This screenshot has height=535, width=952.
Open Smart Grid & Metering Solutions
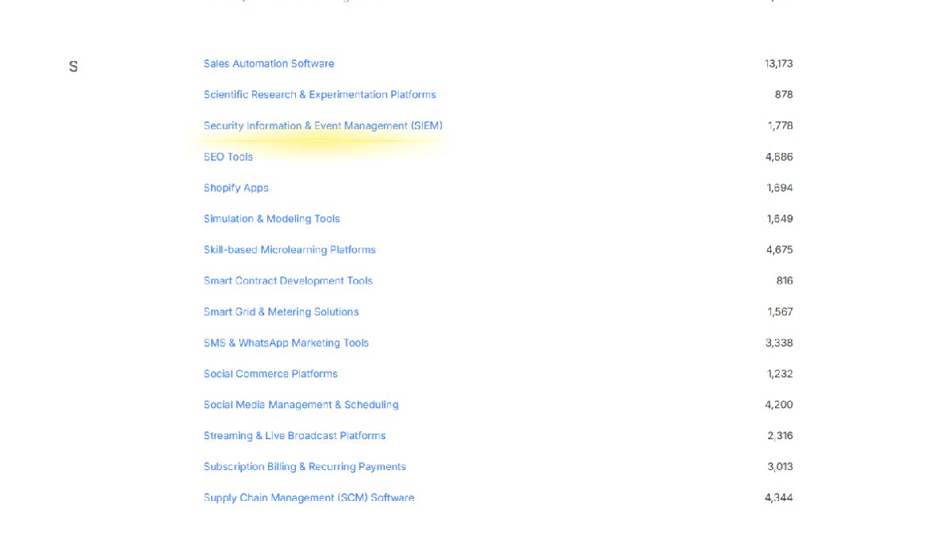[281, 311]
